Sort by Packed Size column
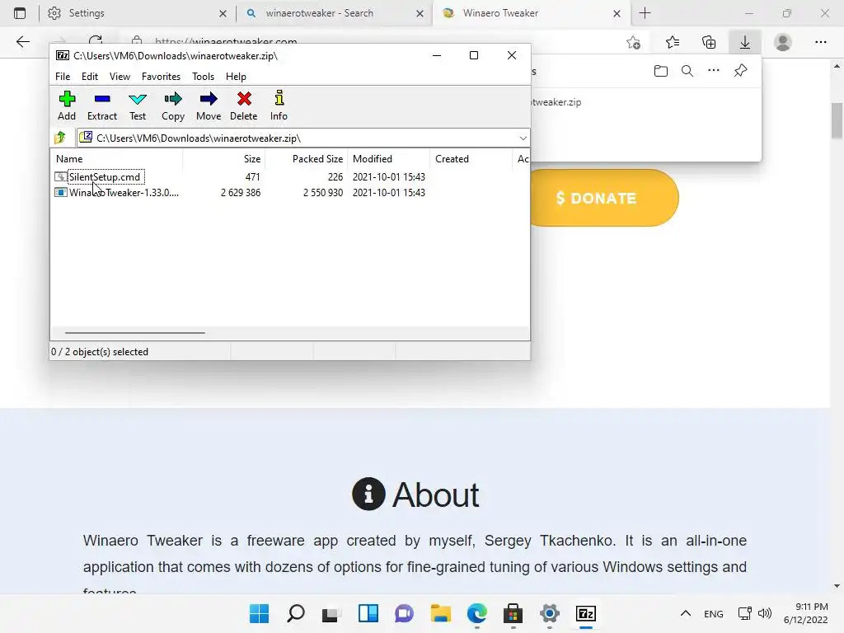Image resolution: width=844 pixels, height=633 pixels. (x=306, y=159)
